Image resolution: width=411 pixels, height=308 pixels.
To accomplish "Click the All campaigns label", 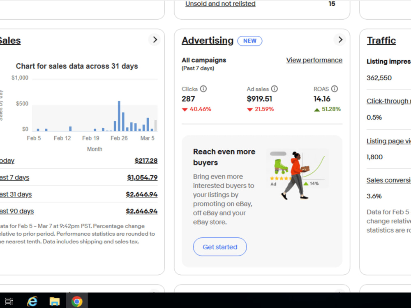I will click(x=204, y=60).
